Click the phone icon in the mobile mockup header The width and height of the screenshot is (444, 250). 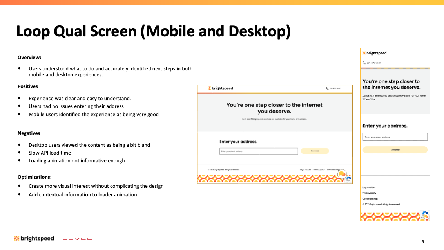click(x=364, y=63)
